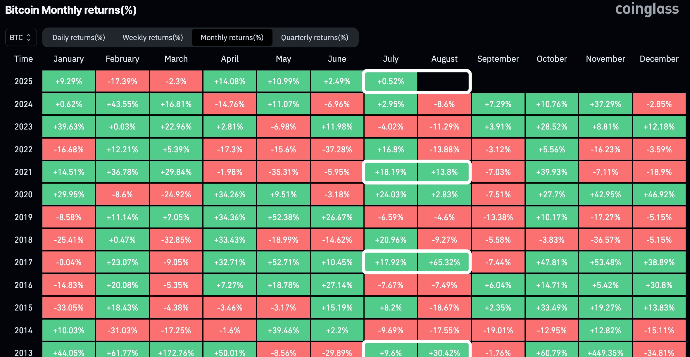
Task: Click the June column header
Action: pos(337,59)
